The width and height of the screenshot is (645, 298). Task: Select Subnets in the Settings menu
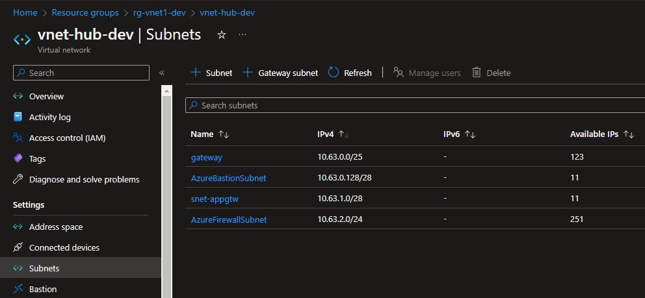click(81, 268)
